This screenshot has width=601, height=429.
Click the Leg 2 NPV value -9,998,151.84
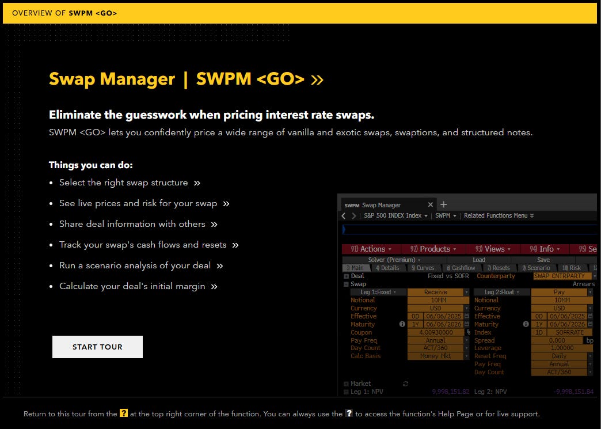573,392
